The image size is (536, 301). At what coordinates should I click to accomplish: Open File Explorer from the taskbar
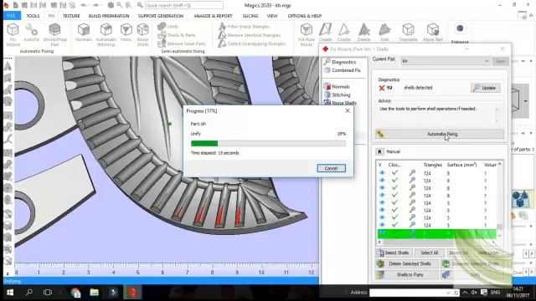pyautogui.click(x=95, y=292)
